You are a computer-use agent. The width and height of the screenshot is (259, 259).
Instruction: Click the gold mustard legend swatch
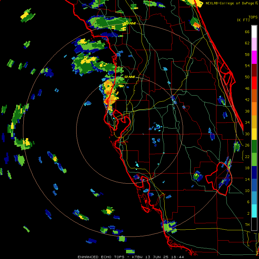pos(254,122)
